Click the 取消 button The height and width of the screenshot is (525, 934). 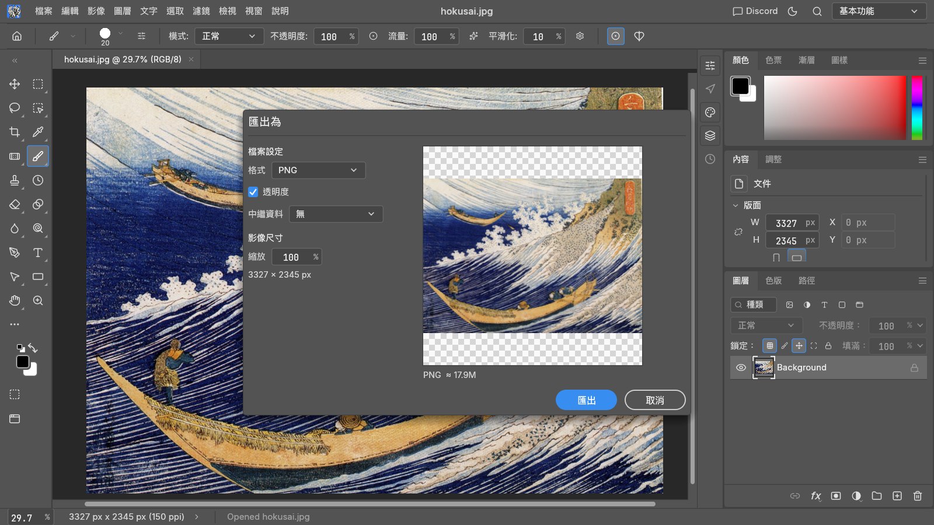tap(655, 400)
